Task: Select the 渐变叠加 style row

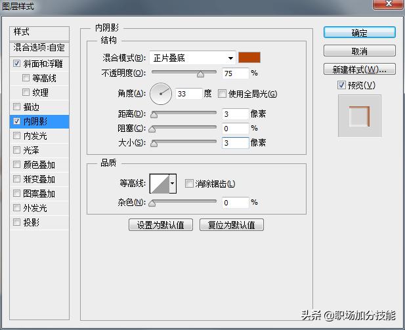Action: coord(39,179)
